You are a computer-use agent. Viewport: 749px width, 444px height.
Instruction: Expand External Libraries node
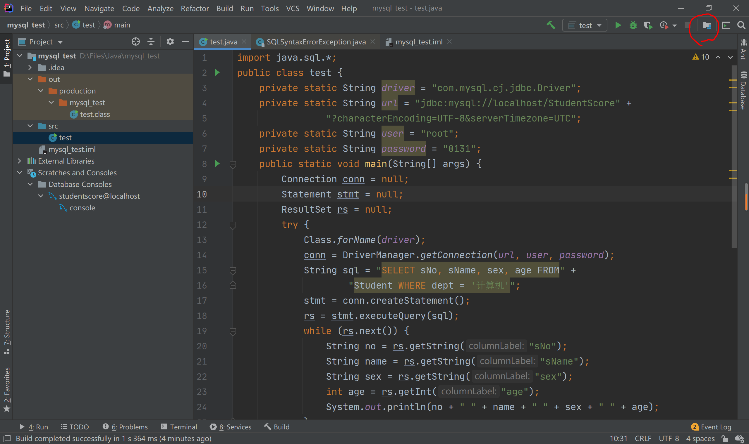click(20, 161)
